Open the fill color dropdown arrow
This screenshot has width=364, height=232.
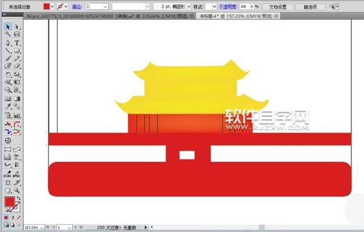(x=52, y=7)
